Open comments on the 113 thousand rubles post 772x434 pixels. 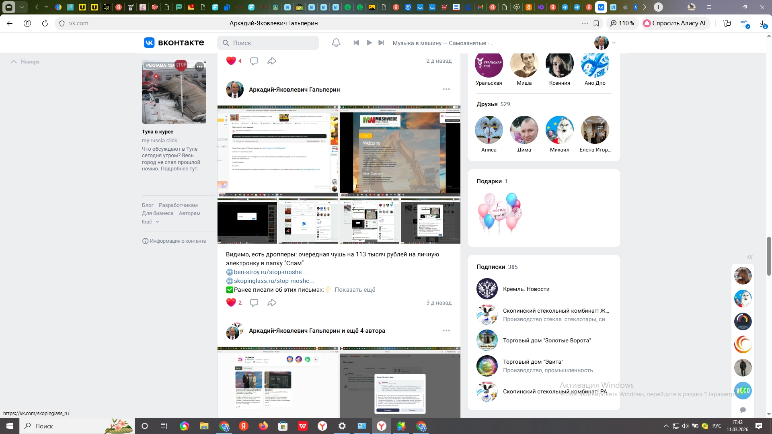click(254, 303)
